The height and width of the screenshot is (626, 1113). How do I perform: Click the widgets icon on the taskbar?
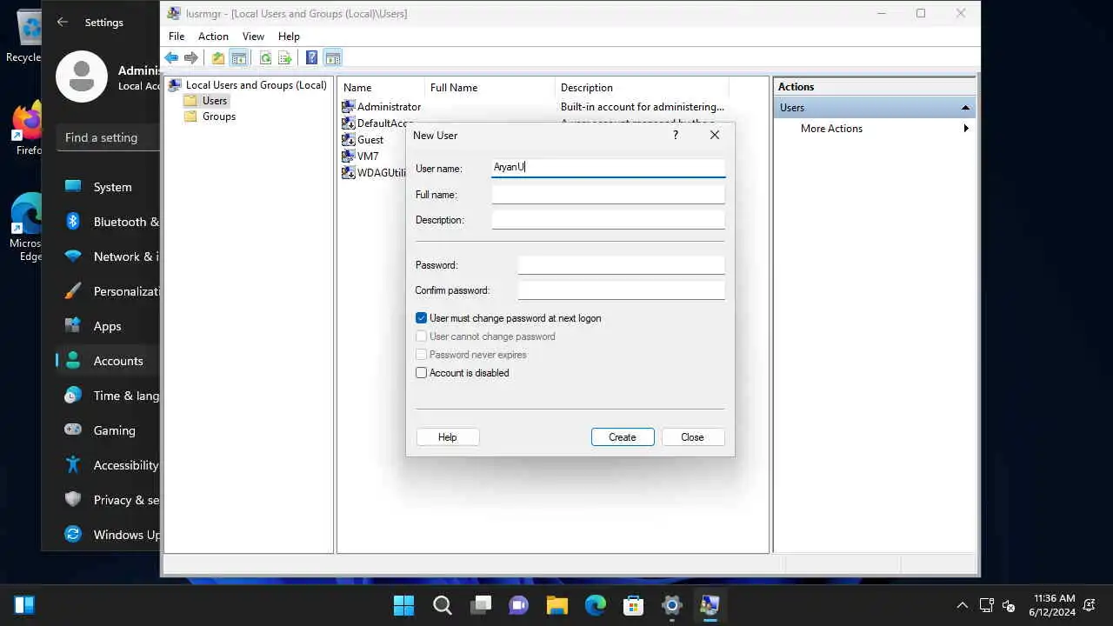(24, 605)
